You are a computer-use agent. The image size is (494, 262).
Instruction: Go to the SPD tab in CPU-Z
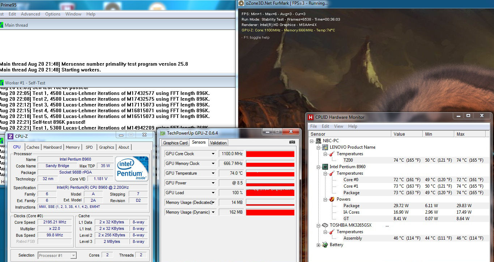tap(89, 147)
